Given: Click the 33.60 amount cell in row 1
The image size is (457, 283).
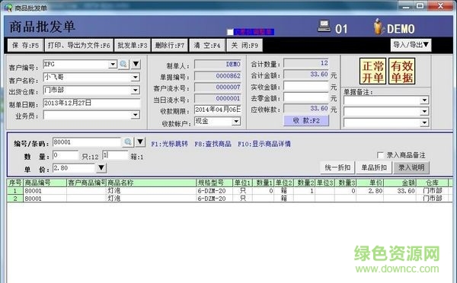Looking at the screenshot, I should pyautogui.click(x=400, y=191).
